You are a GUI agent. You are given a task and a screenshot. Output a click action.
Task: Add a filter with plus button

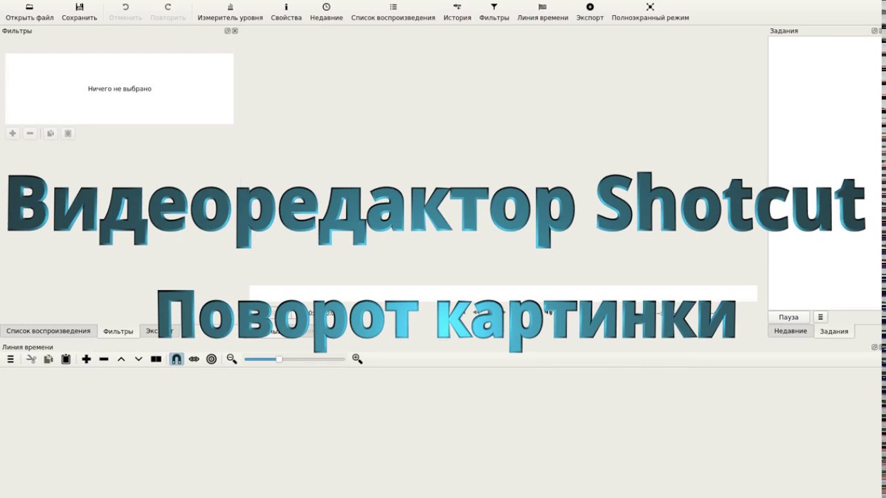tap(12, 133)
